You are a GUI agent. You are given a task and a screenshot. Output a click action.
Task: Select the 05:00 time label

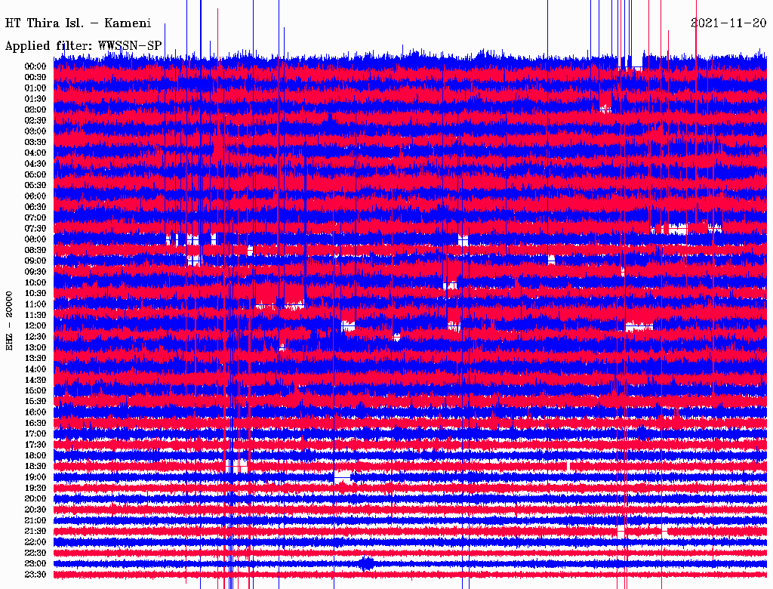point(35,174)
